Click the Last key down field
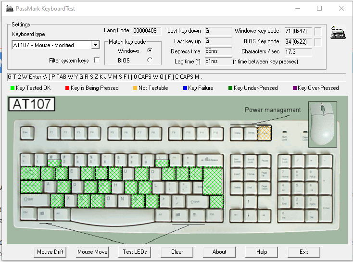This screenshot has height=262, width=353. [x=218, y=31]
